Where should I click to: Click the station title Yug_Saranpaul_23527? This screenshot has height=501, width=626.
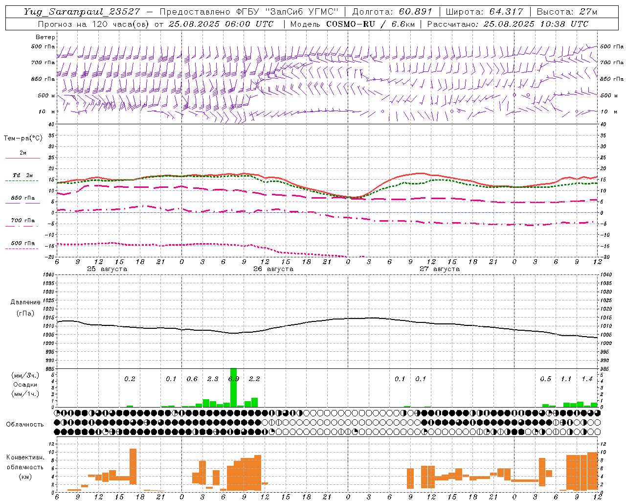82,12
